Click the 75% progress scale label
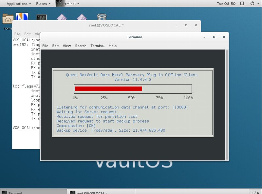Viewport: 262px width, 194px height. coord(159,98)
